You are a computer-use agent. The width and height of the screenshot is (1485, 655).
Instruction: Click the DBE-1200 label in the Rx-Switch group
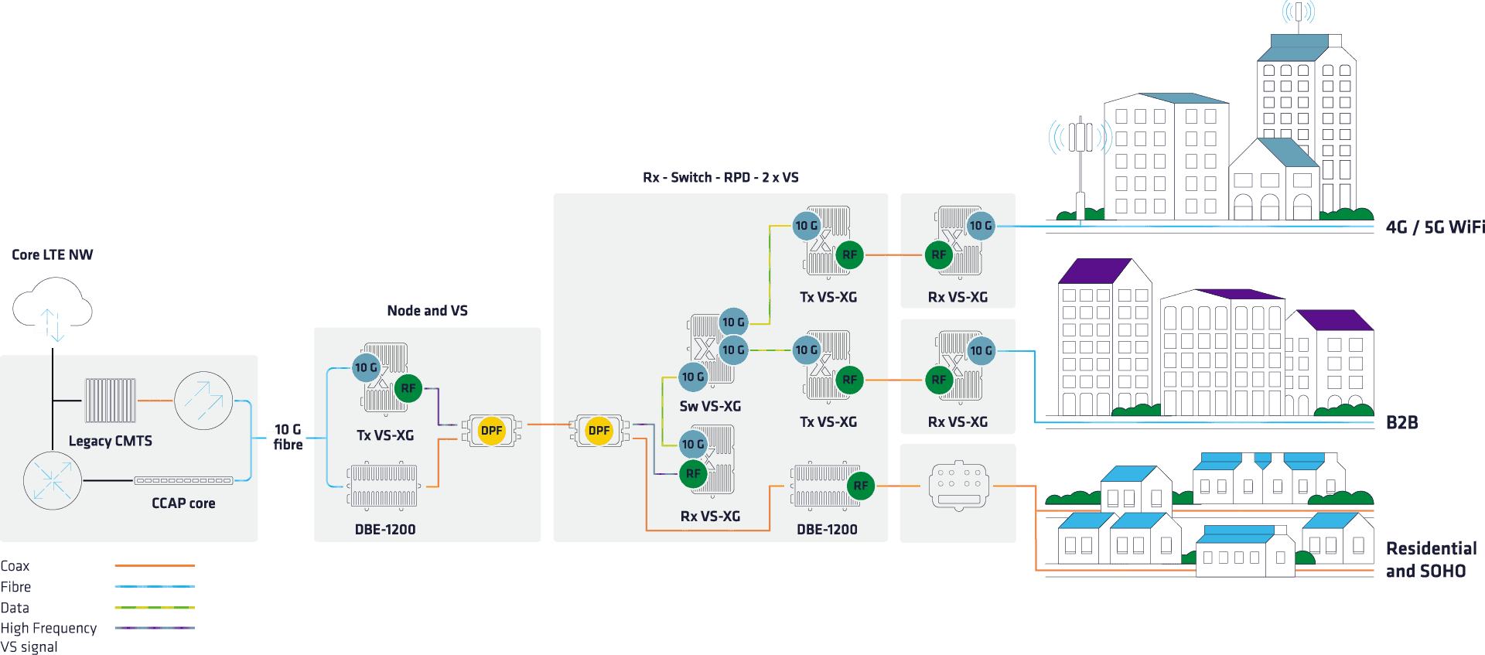[x=827, y=530]
